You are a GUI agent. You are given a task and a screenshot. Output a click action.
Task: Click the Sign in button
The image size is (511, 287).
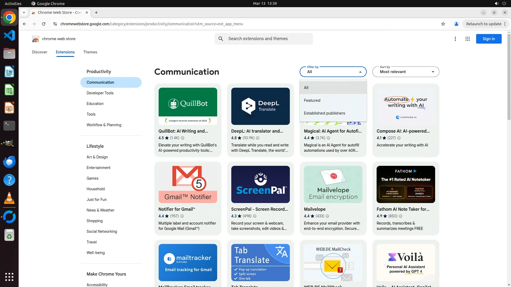[x=489, y=39]
